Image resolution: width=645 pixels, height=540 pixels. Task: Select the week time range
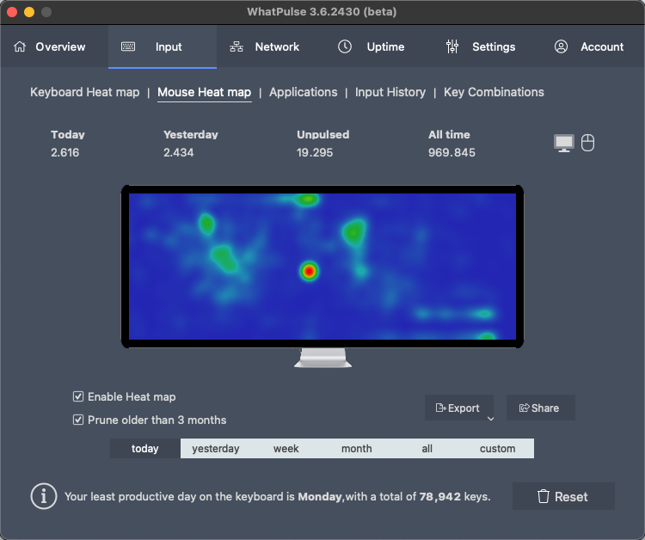pos(286,448)
